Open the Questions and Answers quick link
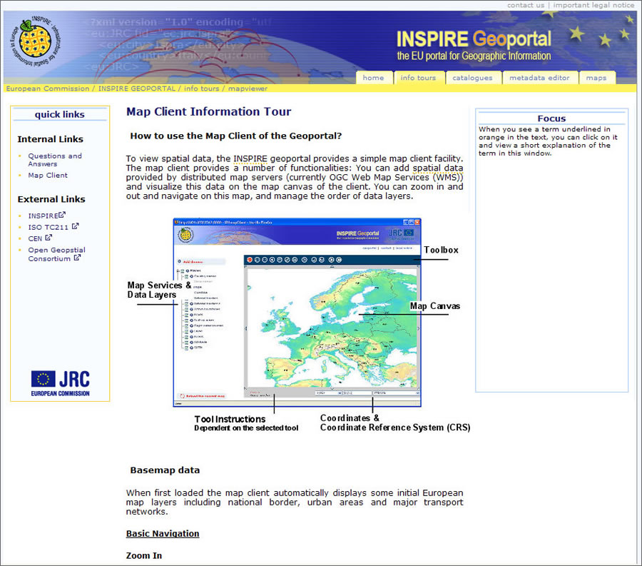 tap(55, 160)
